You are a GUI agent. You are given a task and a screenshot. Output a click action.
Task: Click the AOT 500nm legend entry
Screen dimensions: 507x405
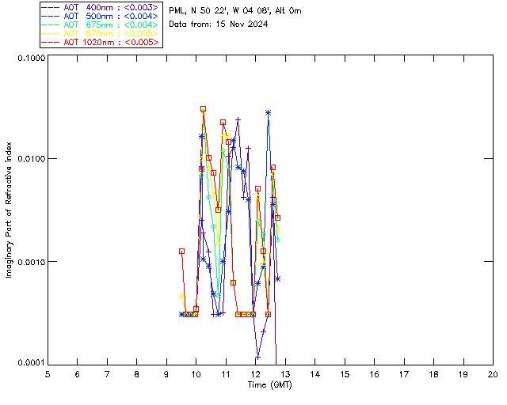101,16
